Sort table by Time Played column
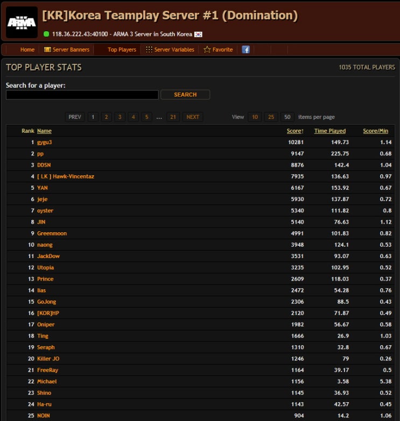400x421 pixels. [330, 131]
